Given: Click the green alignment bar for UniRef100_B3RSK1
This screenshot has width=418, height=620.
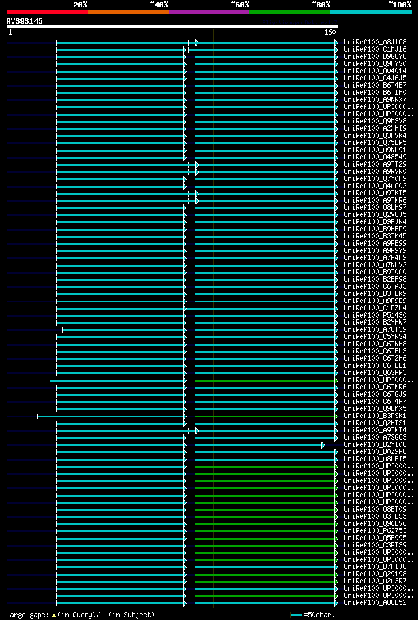Looking at the screenshot, I should [x=266, y=416].
